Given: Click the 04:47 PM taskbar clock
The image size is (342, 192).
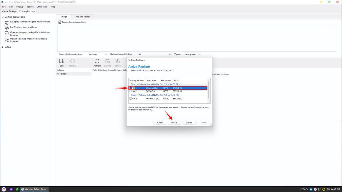Looking at the screenshot, I should (x=335, y=189).
